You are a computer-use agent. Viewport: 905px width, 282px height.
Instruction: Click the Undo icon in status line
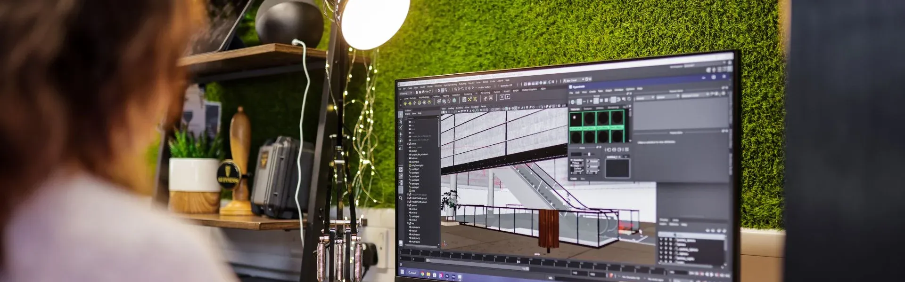427,92
